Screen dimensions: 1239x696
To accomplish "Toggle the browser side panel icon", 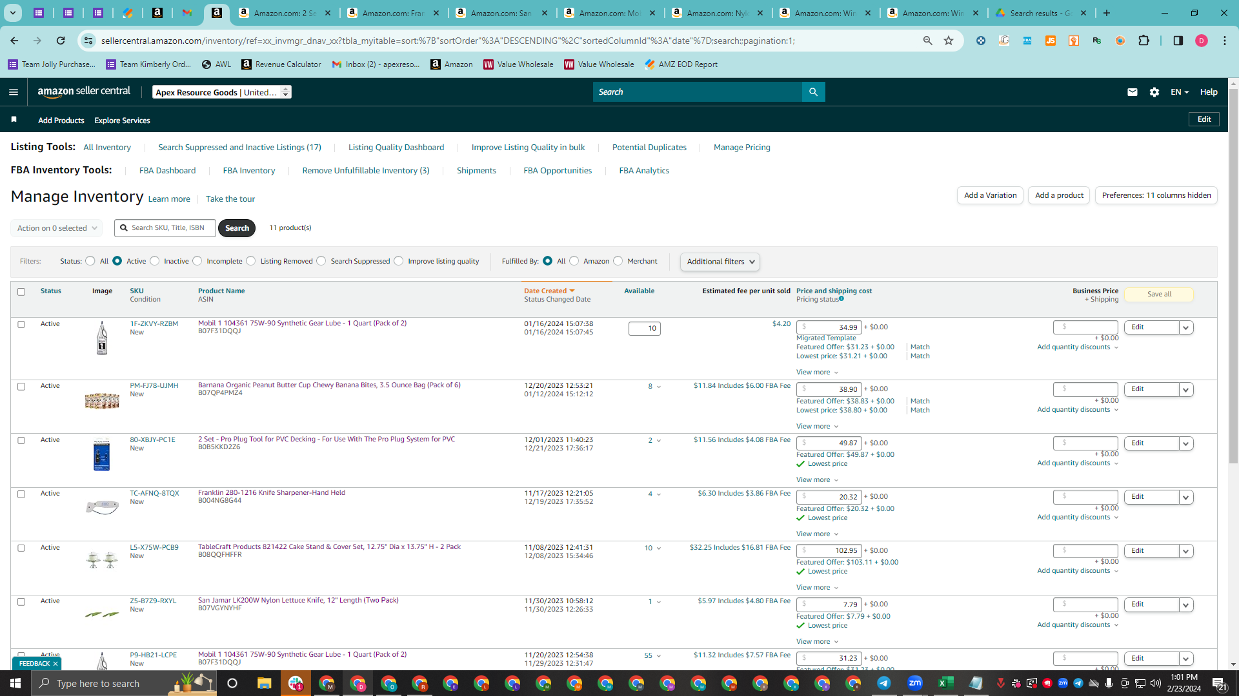I will click(1178, 41).
